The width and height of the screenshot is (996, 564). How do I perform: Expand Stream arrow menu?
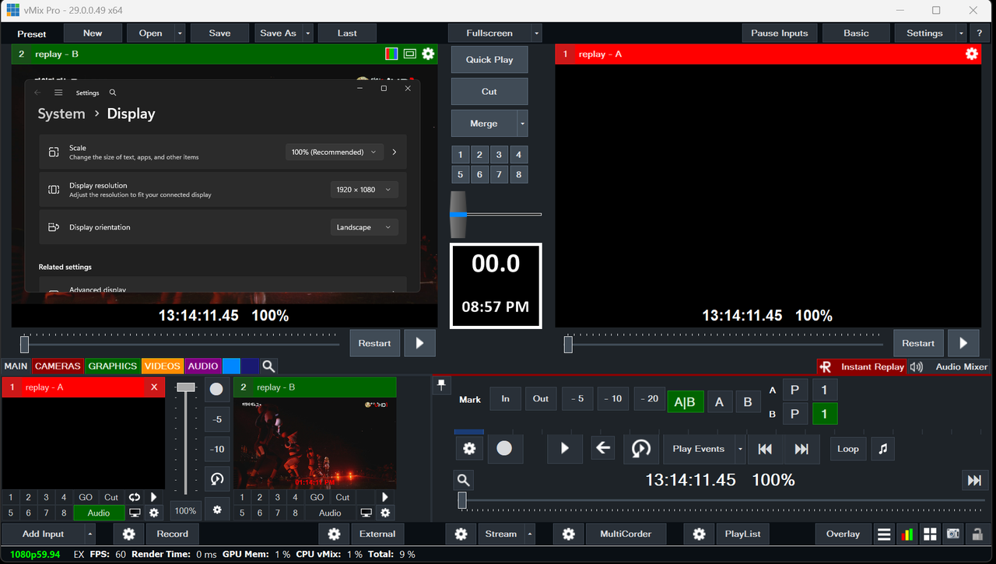click(x=530, y=534)
